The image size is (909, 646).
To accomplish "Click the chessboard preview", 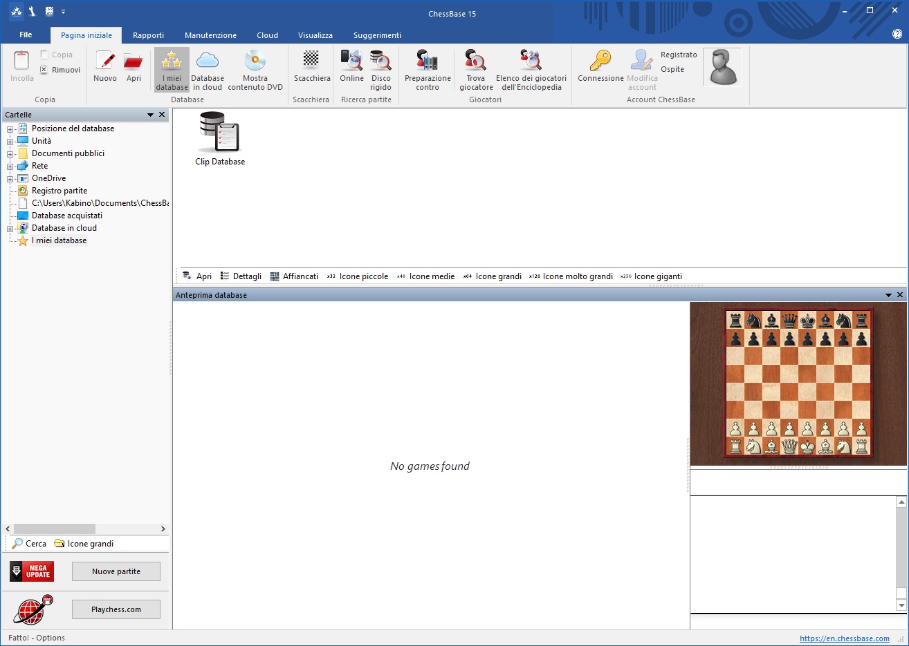I will pos(798,383).
